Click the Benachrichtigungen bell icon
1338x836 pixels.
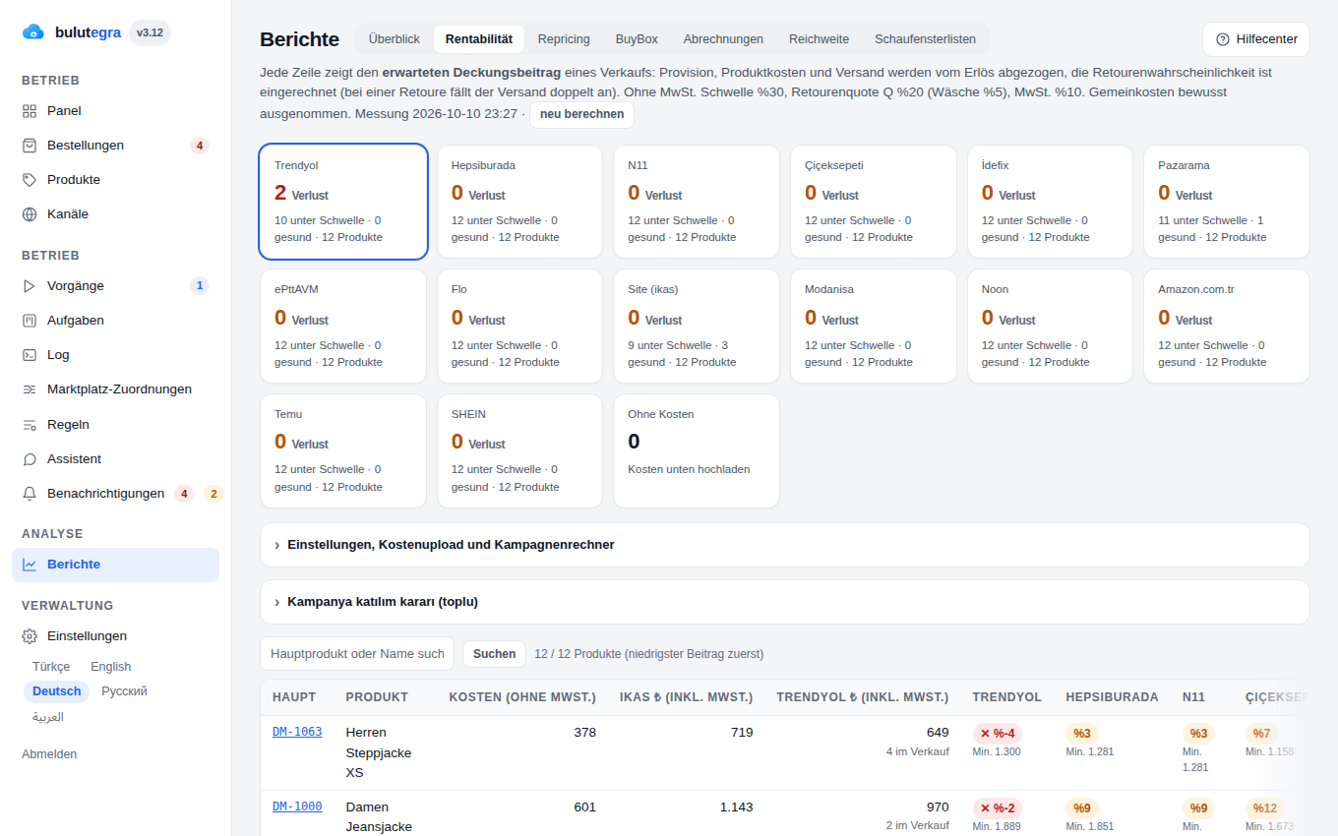coord(30,494)
